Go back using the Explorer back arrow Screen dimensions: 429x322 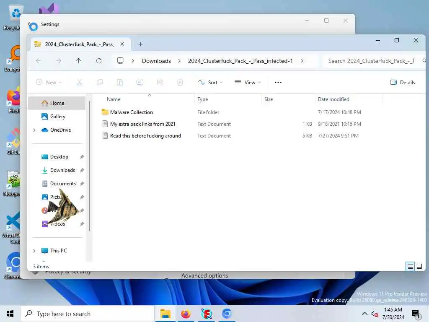(x=39, y=61)
